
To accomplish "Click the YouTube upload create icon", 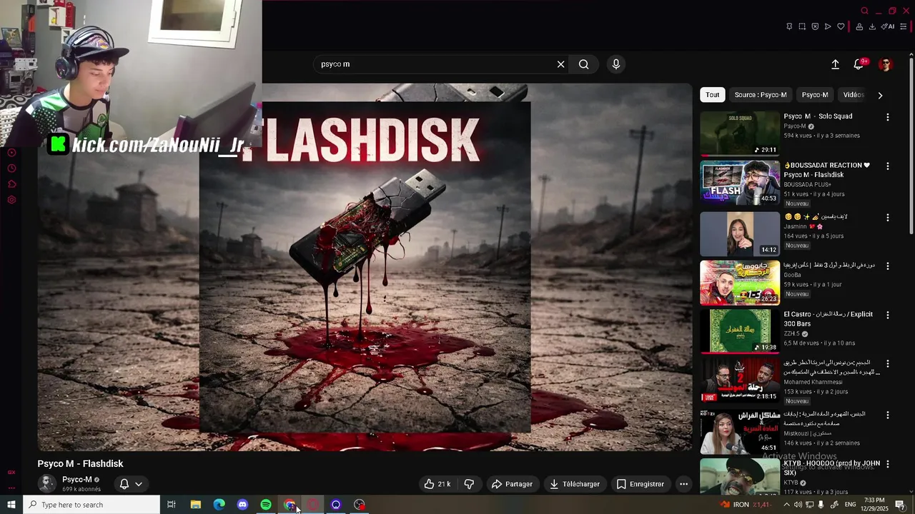I will click(835, 64).
